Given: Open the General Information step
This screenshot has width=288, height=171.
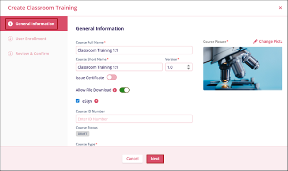Looking at the screenshot, I should click(35, 24).
